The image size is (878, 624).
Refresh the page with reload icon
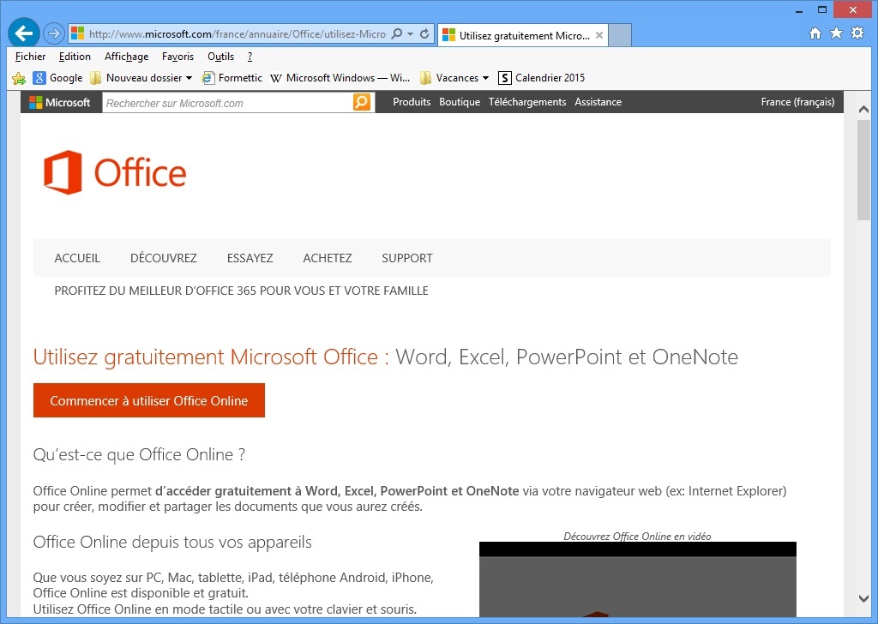pyautogui.click(x=424, y=33)
